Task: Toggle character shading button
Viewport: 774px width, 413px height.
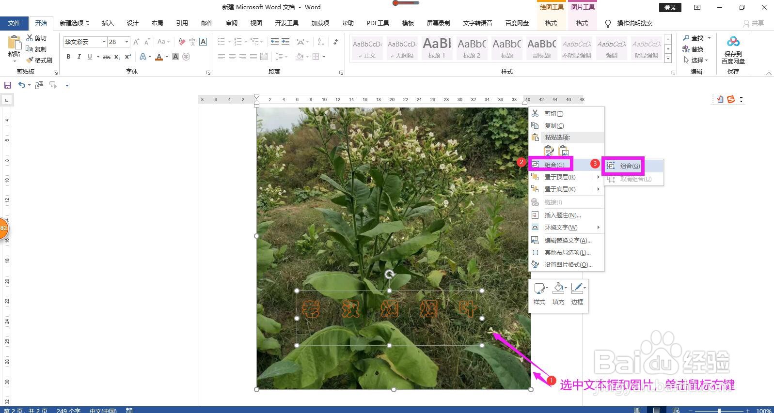Action: tap(175, 57)
